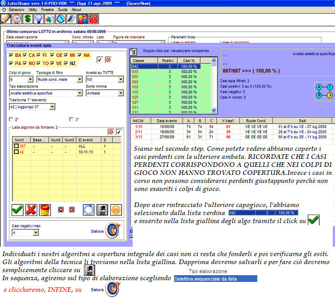This screenshot has width=335, height=298.
Task: Select event row 2/11 in results table
Action: click(x=231, y=132)
